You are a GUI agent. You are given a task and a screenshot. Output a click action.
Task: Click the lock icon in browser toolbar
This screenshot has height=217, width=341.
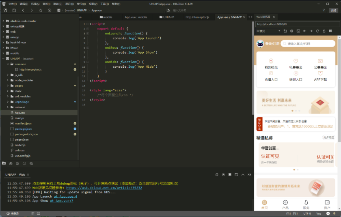pyautogui.click(x=324, y=31)
